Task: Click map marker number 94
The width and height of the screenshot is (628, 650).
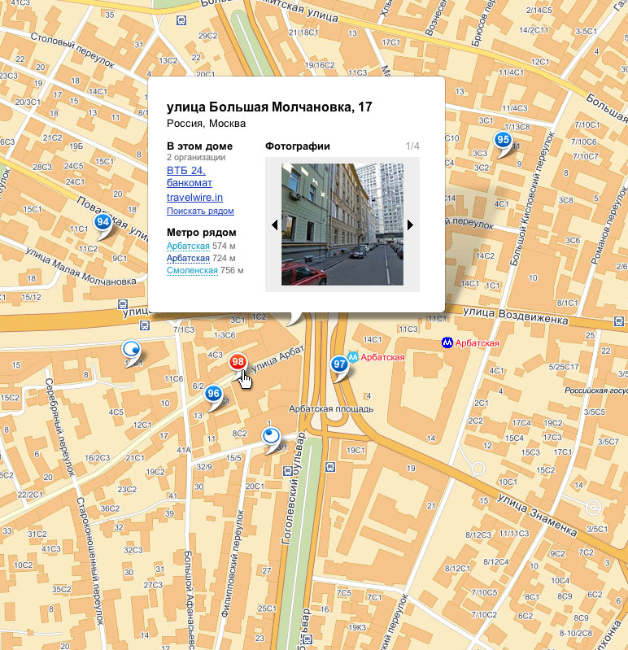Action: [x=102, y=222]
